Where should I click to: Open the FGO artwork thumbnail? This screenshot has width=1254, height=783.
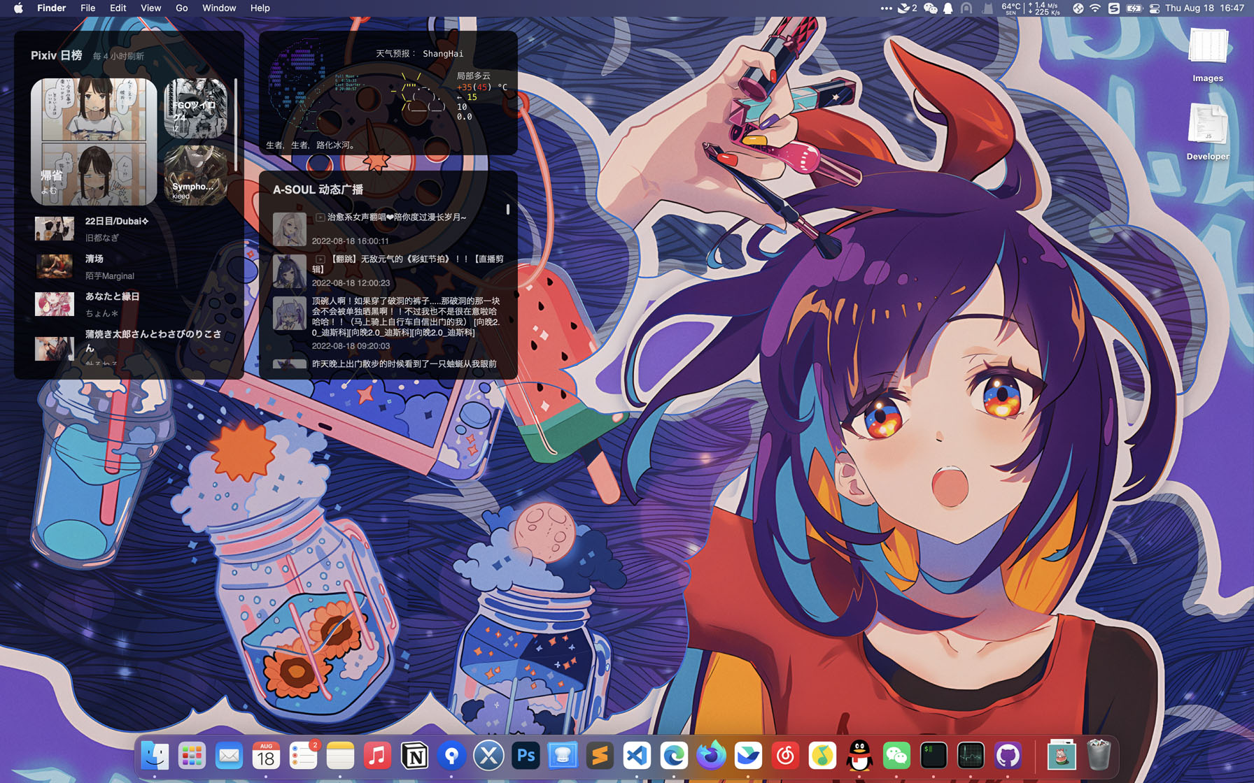pyautogui.click(x=196, y=108)
